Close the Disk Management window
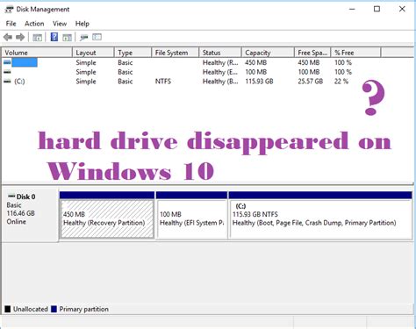Viewport: 416px width, 329px height. pyautogui.click(x=402, y=9)
